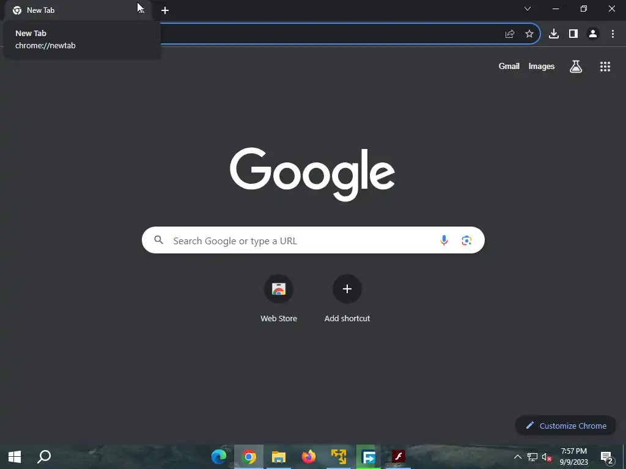The width and height of the screenshot is (626, 469).
Task: Start voice search with microphone
Action: (444, 240)
